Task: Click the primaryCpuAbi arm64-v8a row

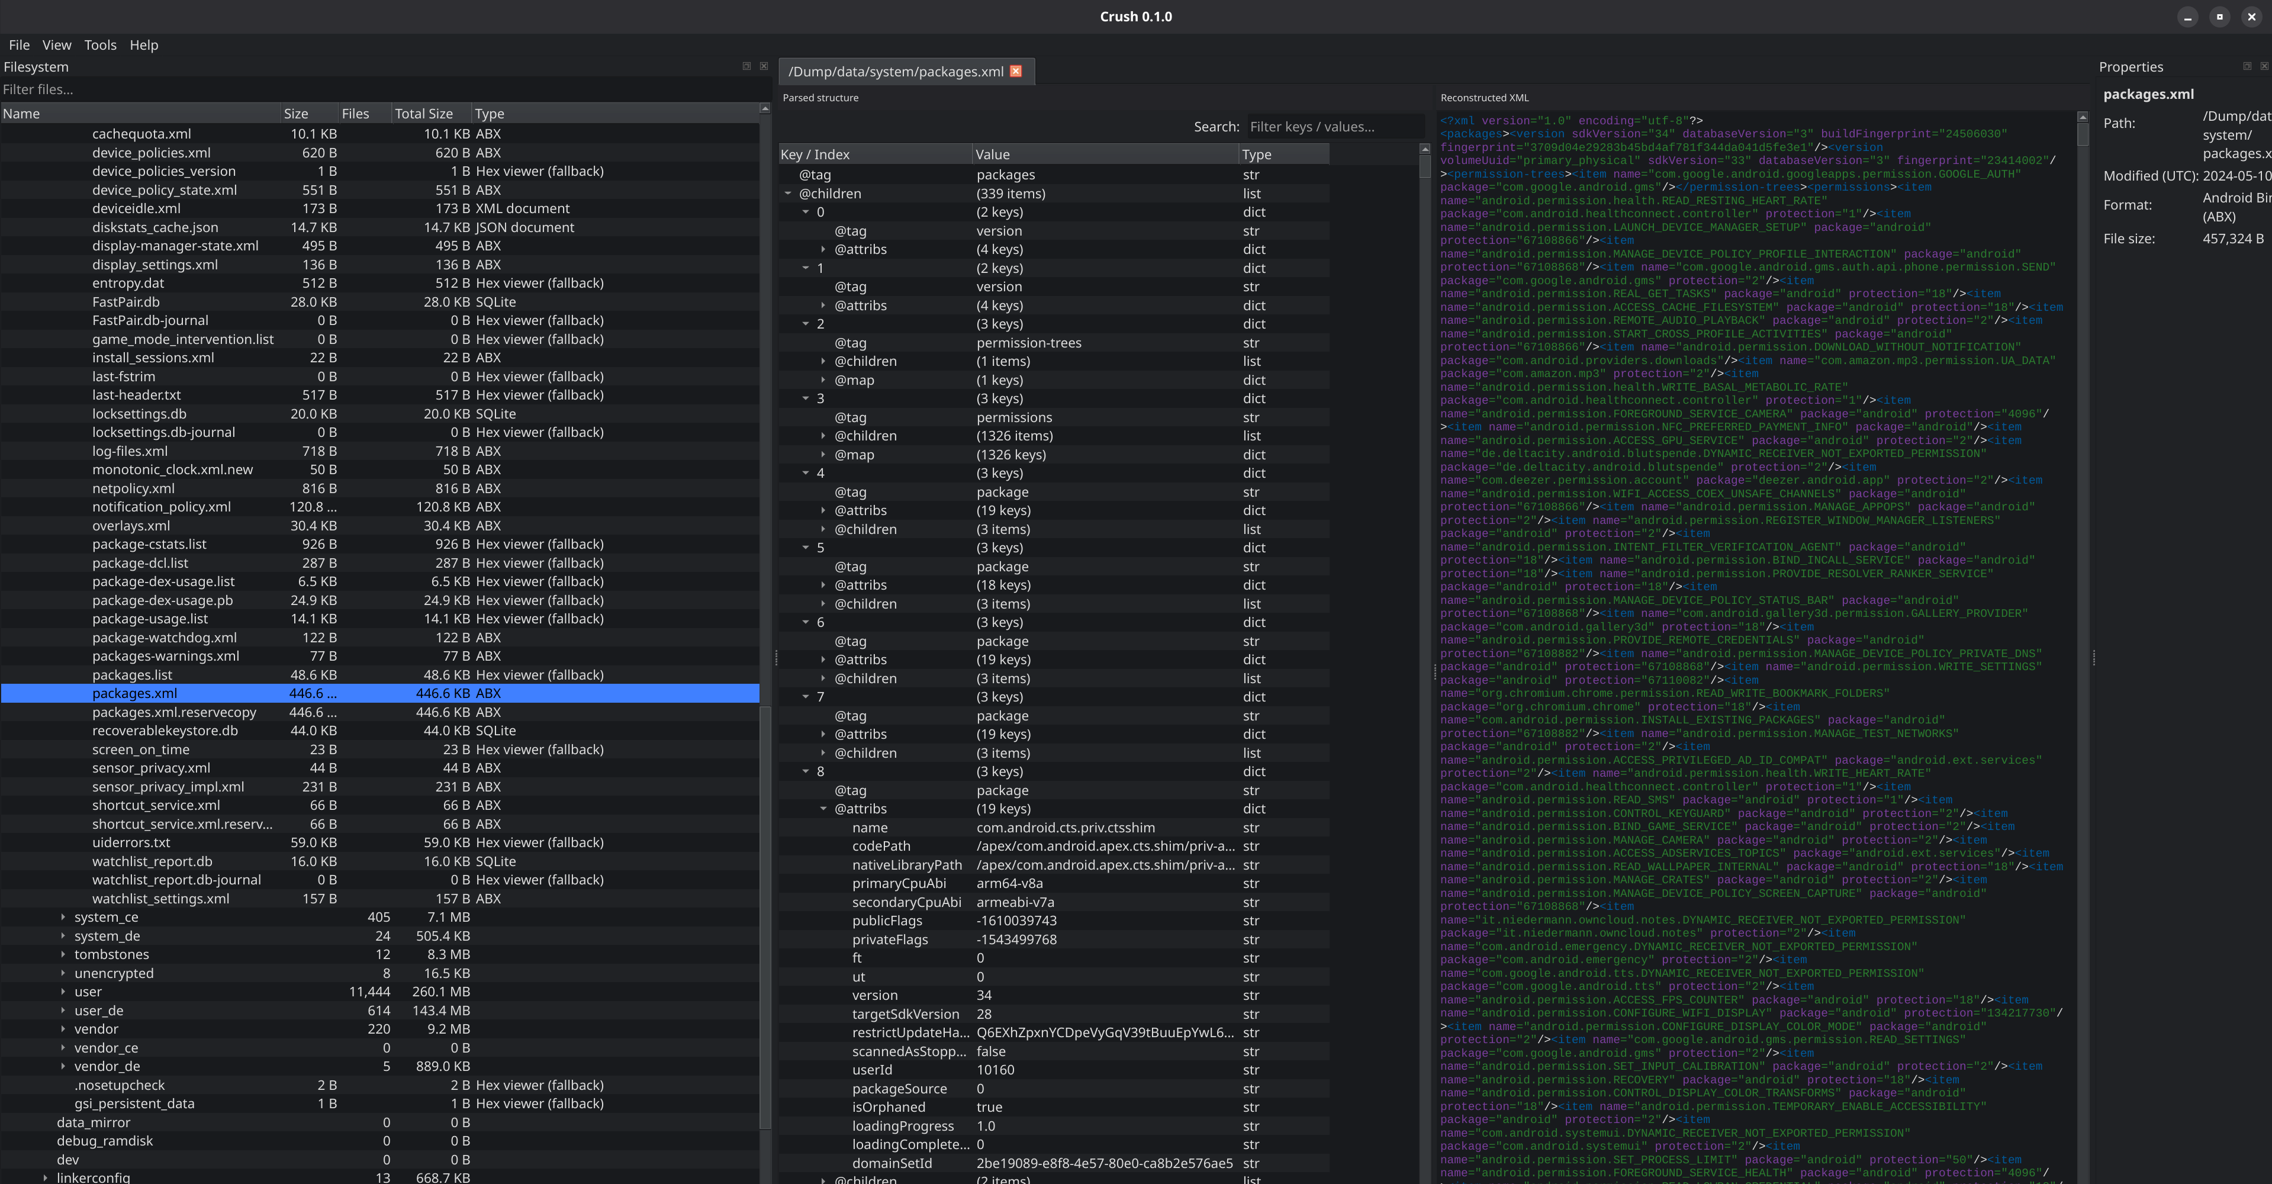Action: point(1054,883)
